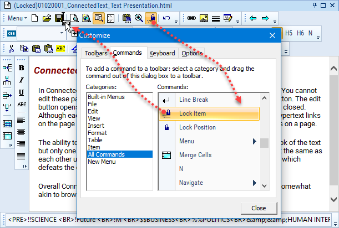Click the insert date note icon
339x228 pixels.
tap(228, 18)
